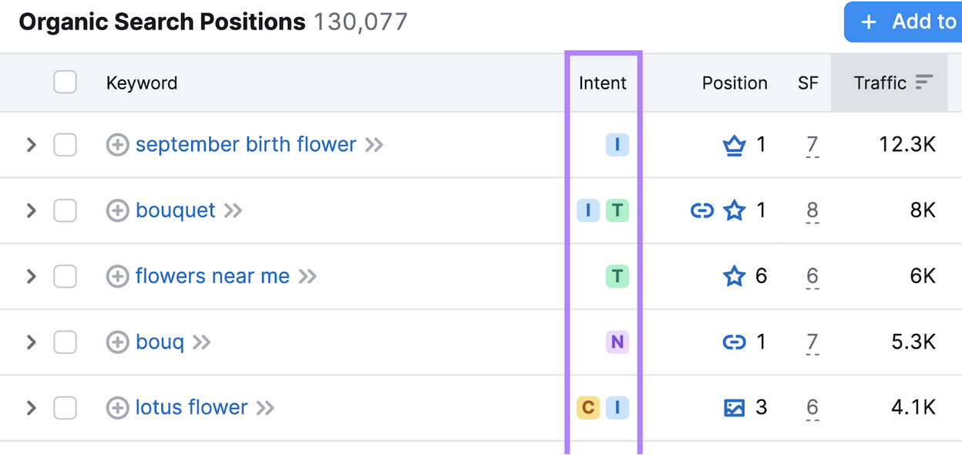
Task: Expand the flowers near me row
Action: click(x=31, y=276)
